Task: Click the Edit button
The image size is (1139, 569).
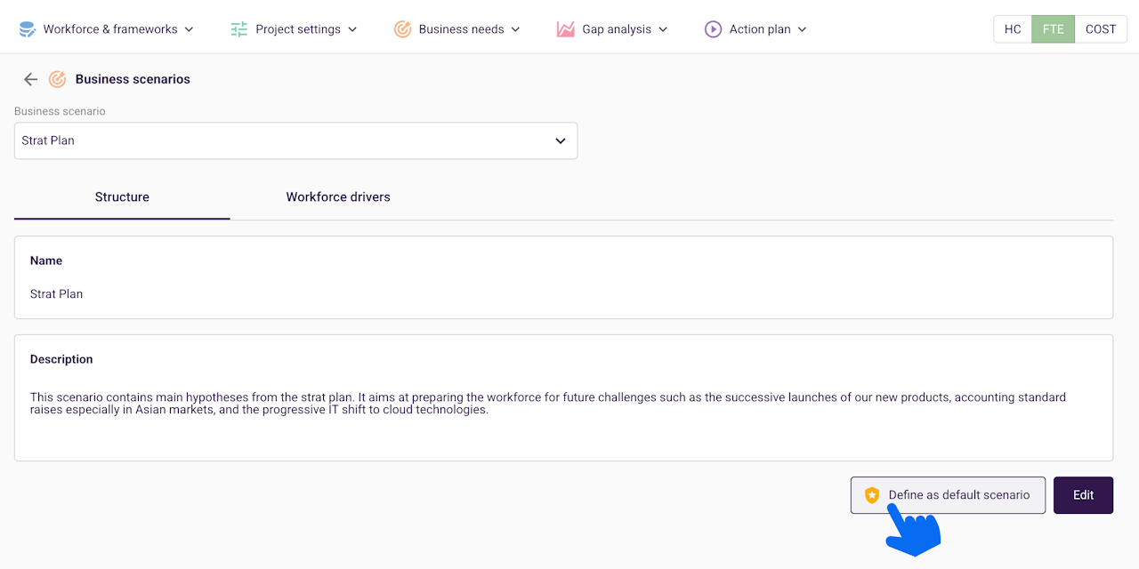Action: pos(1083,495)
